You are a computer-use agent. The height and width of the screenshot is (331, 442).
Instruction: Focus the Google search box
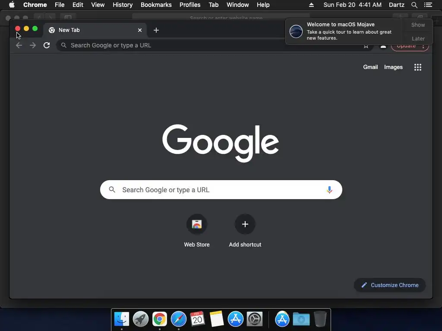[x=221, y=190]
